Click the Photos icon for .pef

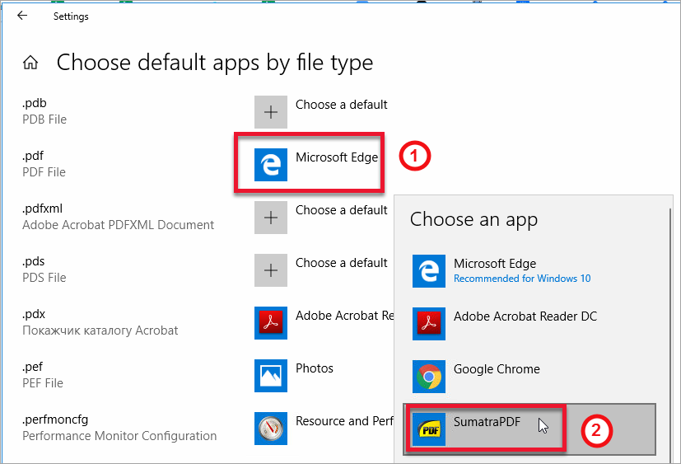click(x=271, y=375)
